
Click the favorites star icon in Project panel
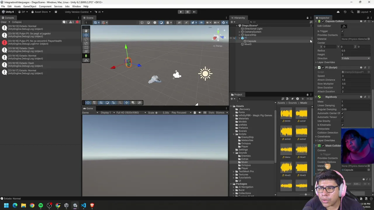(x=302, y=99)
